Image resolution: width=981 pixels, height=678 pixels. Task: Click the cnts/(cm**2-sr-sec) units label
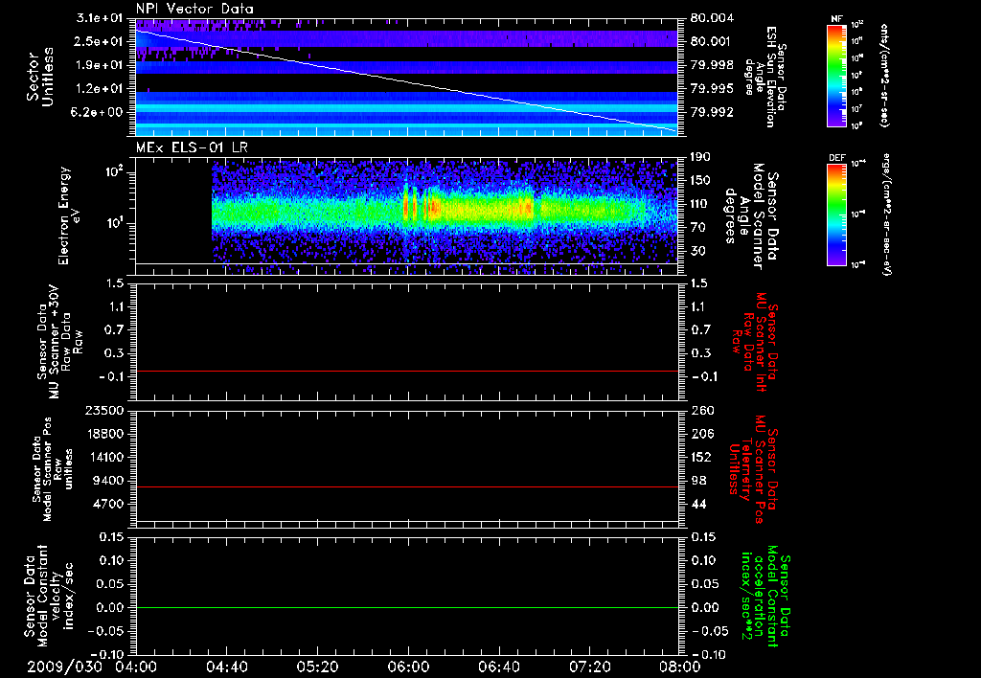point(884,75)
